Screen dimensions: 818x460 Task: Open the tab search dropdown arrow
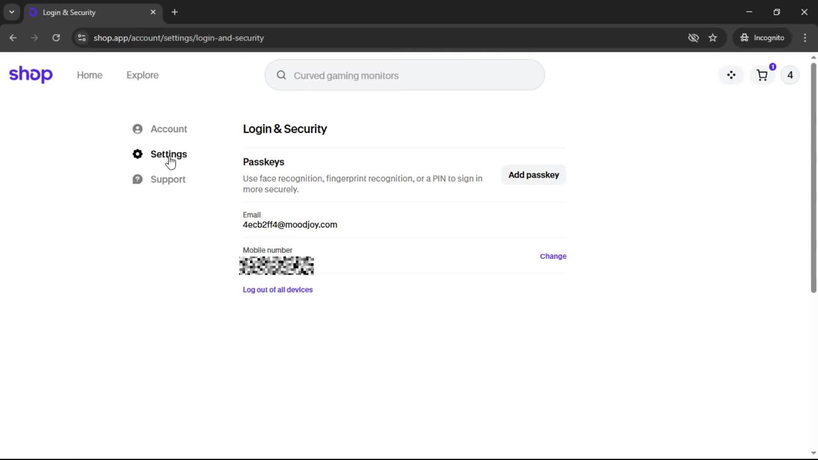pyautogui.click(x=12, y=12)
